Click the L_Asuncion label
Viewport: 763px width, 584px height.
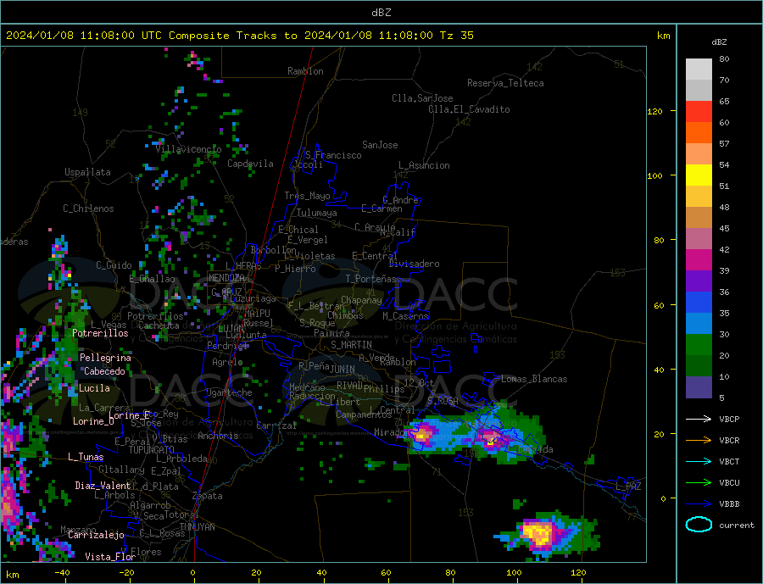coord(425,165)
